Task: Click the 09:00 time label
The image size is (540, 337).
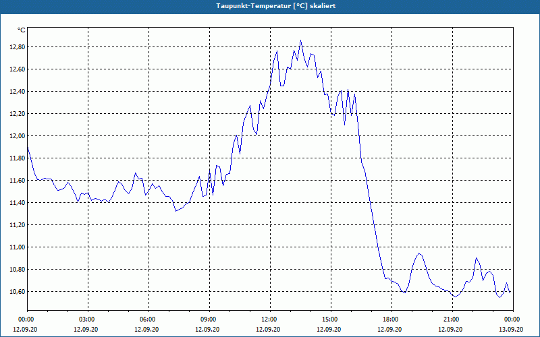Action: pyautogui.click(x=209, y=319)
